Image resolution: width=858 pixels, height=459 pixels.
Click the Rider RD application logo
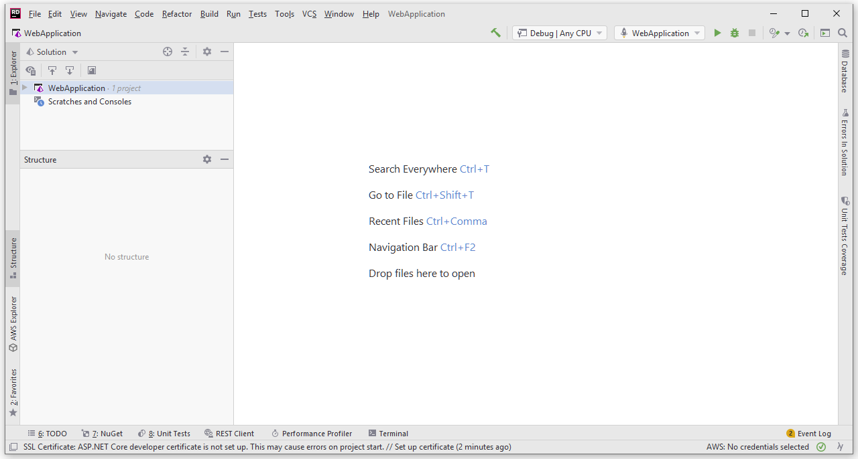[15, 13]
